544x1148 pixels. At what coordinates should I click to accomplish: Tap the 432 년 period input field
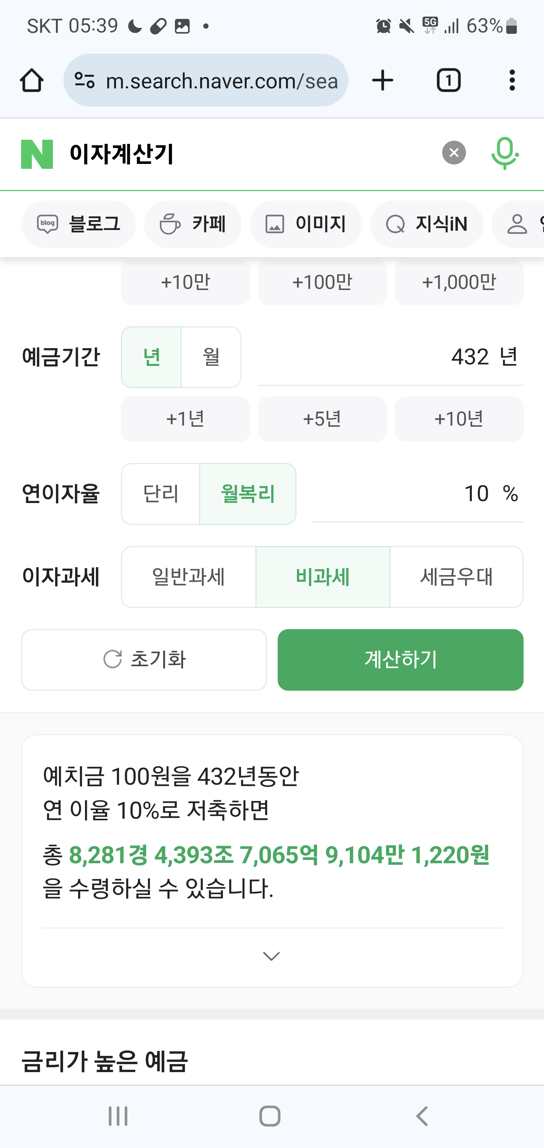390,357
